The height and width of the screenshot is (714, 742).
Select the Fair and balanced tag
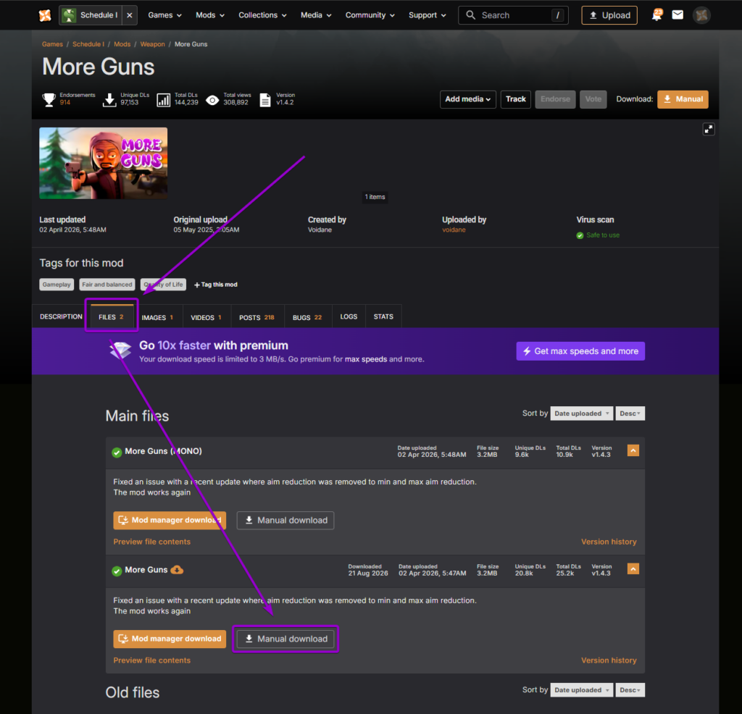tap(107, 284)
